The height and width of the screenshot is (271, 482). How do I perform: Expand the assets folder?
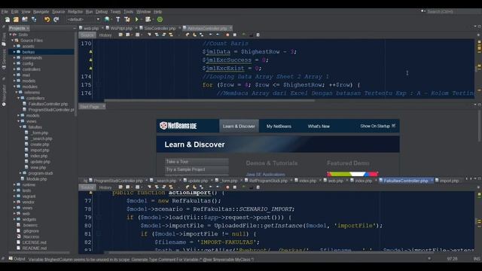(x=14, y=46)
